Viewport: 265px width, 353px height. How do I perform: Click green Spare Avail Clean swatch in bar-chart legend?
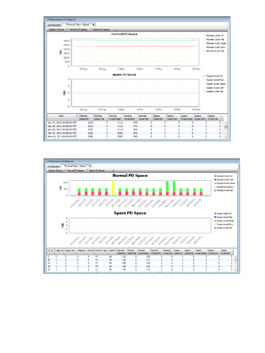pyautogui.click(x=215, y=221)
